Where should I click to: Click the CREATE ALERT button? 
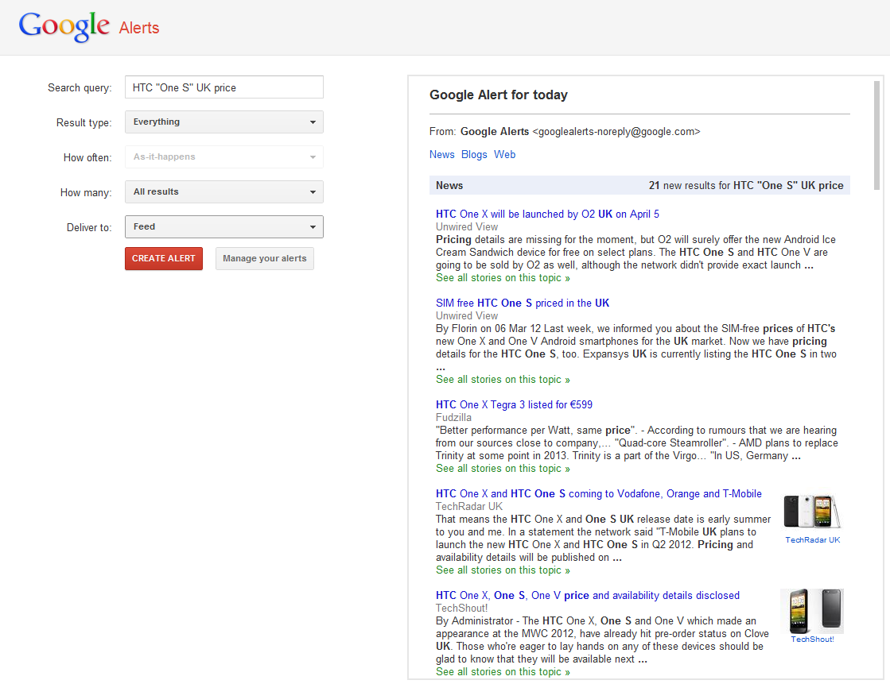pyautogui.click(x=164, y=259)
